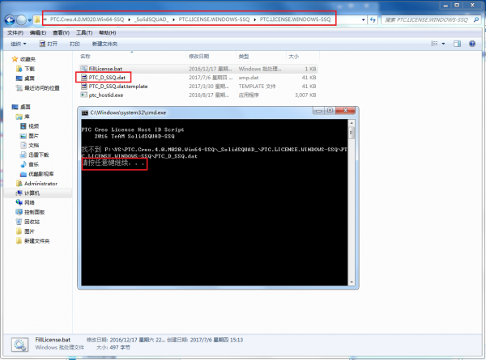
Task: Open the 编辑(E) menu
Action: click(38, 33)
